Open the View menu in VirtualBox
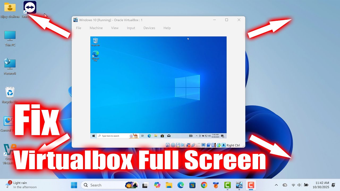This screenshot has height=191, width=340. click(x=115, y=28)
